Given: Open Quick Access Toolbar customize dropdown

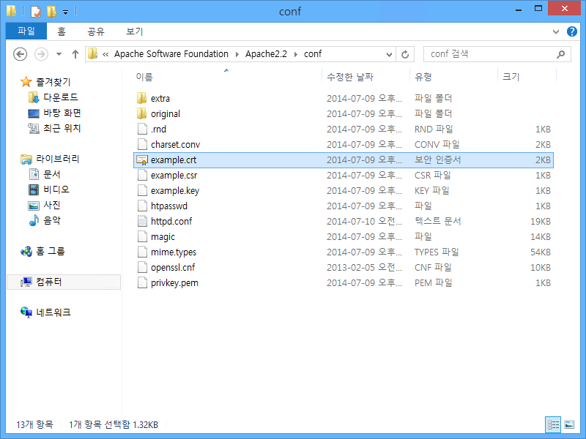Looking at the screenshot, I should click(x=65, y=12).
